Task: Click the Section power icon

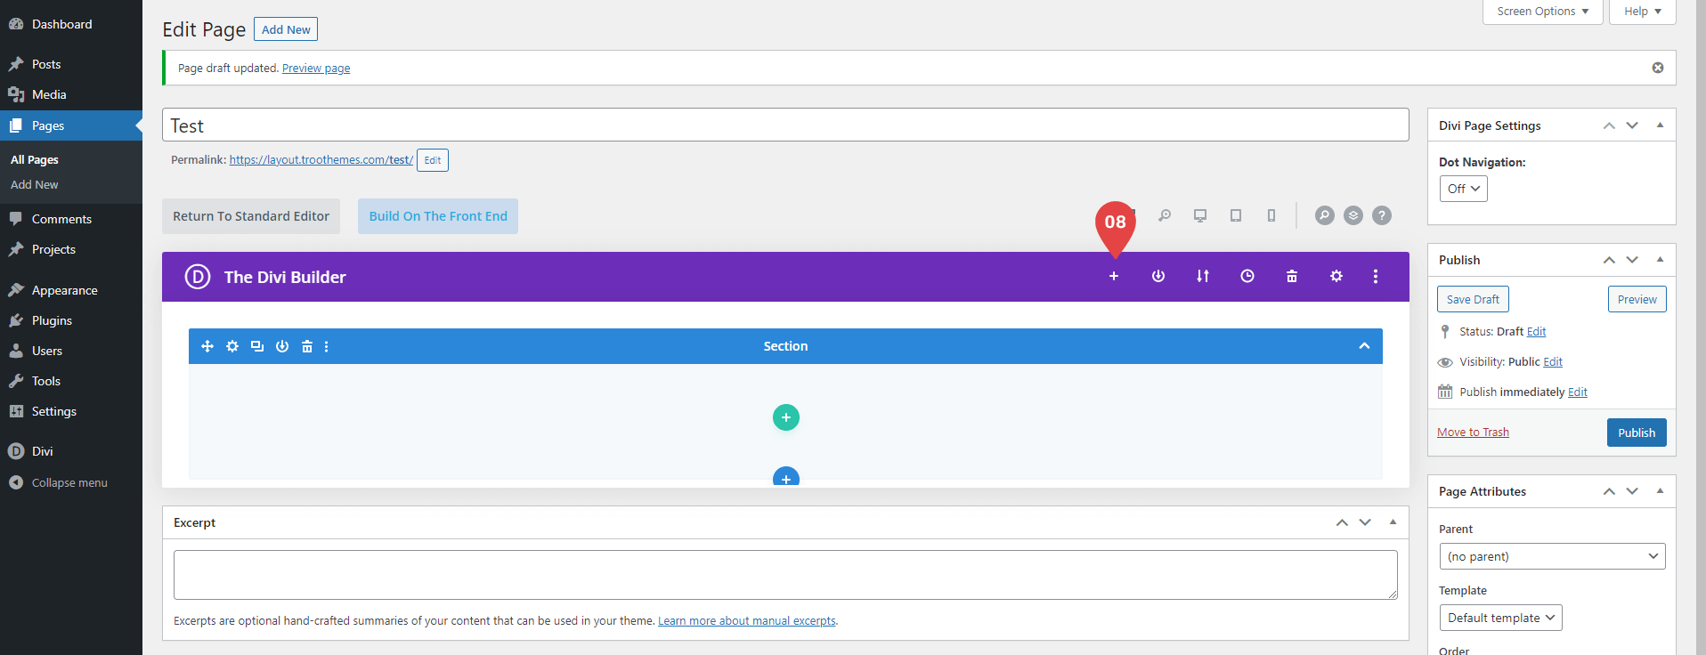Action: (282, 346)
